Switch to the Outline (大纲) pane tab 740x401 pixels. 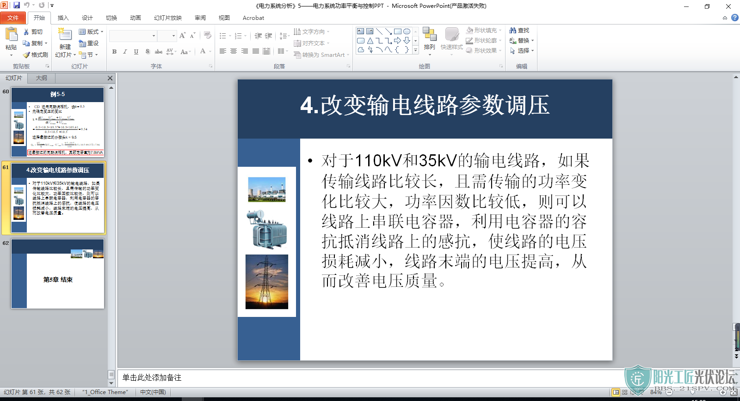[x=41, y=78]
